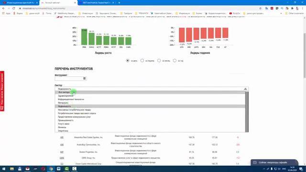Choose 'Предоставление коммунальных услуг' option

[150, 117]
